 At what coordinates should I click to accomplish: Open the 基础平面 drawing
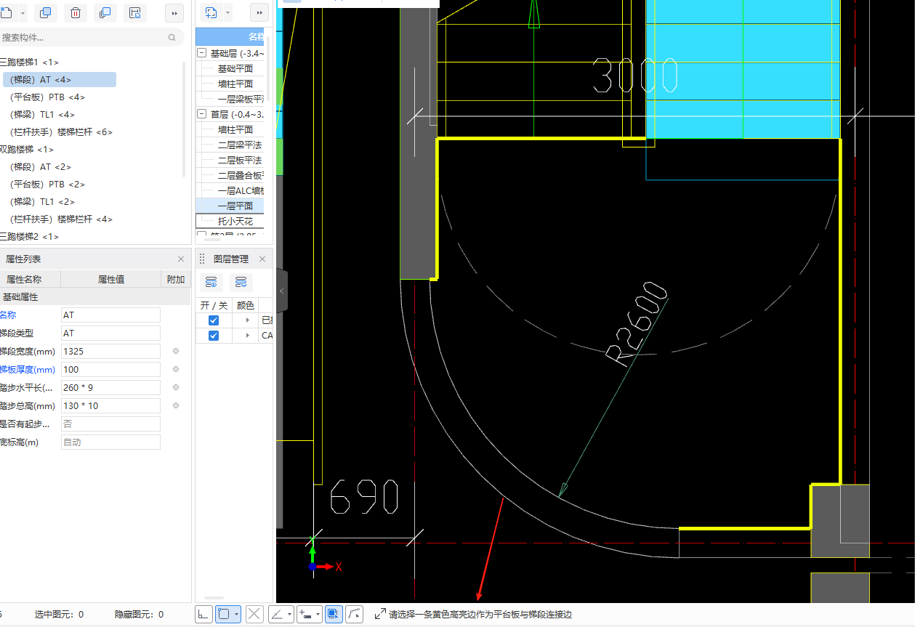(x=235, y=68)
